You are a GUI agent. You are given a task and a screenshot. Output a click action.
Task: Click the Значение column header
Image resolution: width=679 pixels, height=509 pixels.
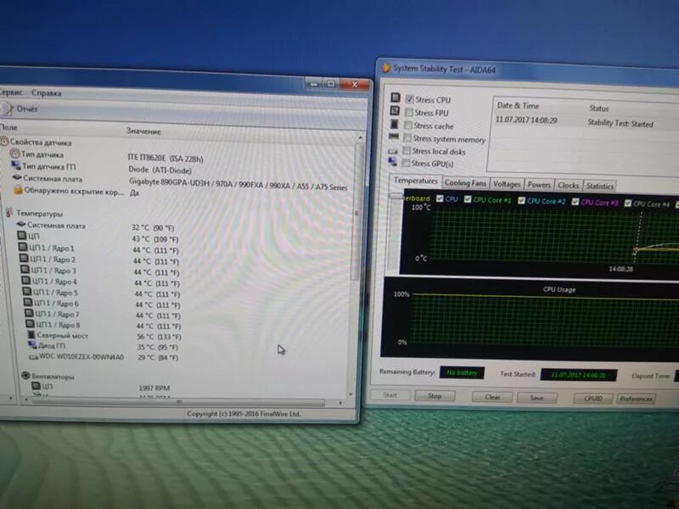[143, 131]
